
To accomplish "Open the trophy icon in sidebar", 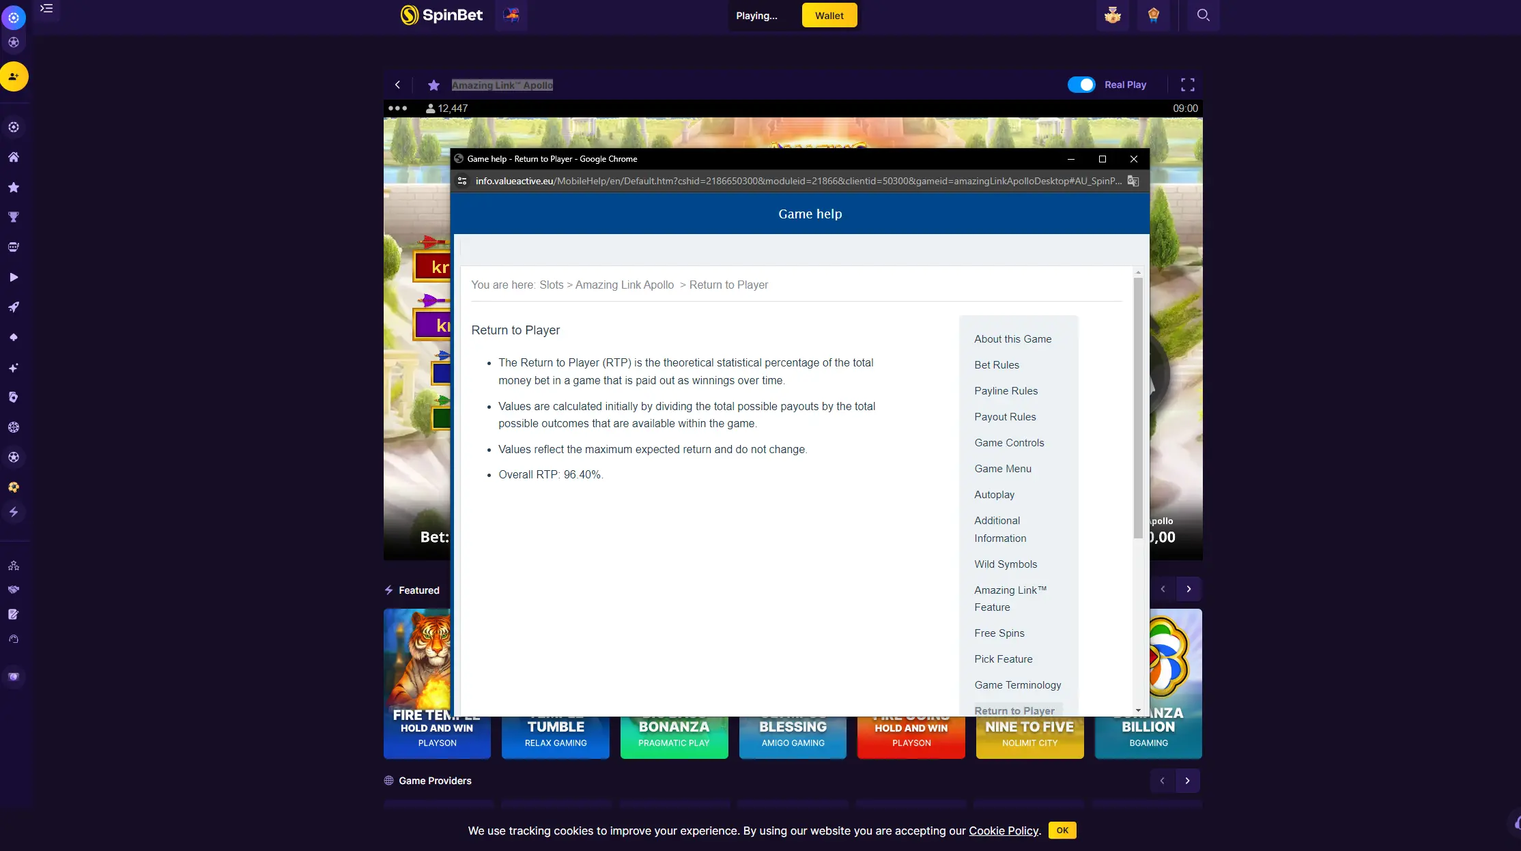I will tap(14, 217).
